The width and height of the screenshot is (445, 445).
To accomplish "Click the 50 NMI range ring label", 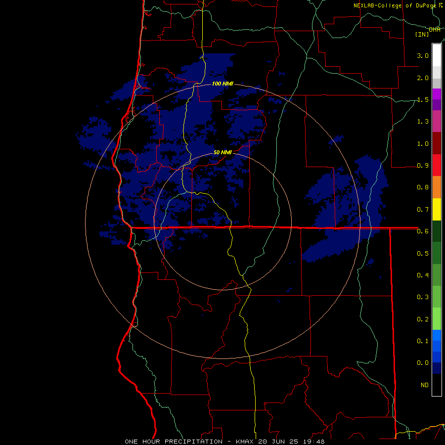I will [222, 152].
